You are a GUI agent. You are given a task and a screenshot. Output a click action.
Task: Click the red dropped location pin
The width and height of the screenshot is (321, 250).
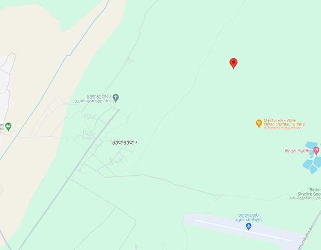pyautogui.click(x=233, y=63)
